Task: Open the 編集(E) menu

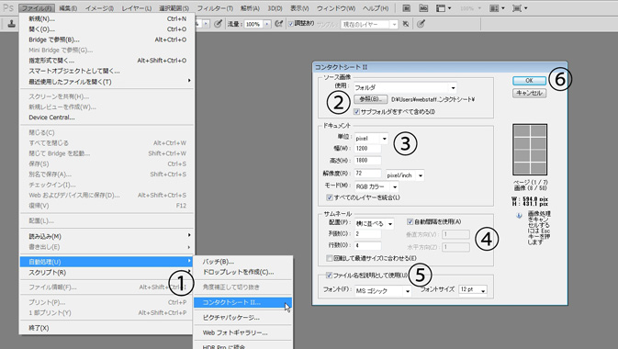Action: pos(68,8)
